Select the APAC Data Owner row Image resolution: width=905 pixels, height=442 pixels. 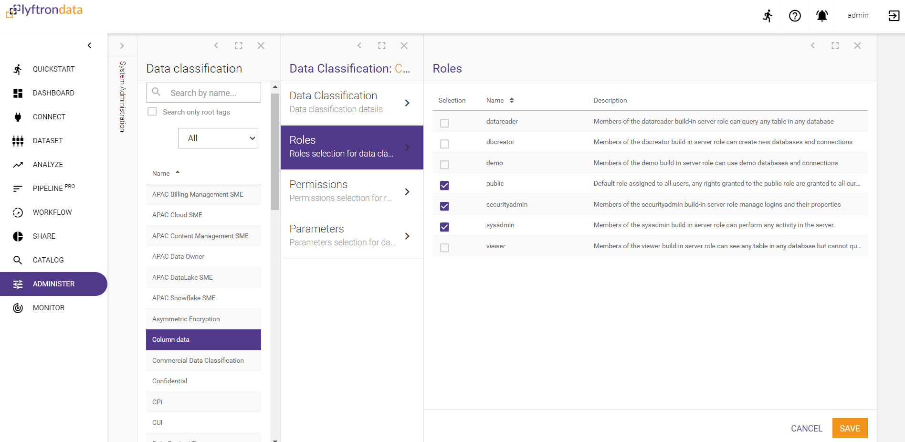[203, 256]
